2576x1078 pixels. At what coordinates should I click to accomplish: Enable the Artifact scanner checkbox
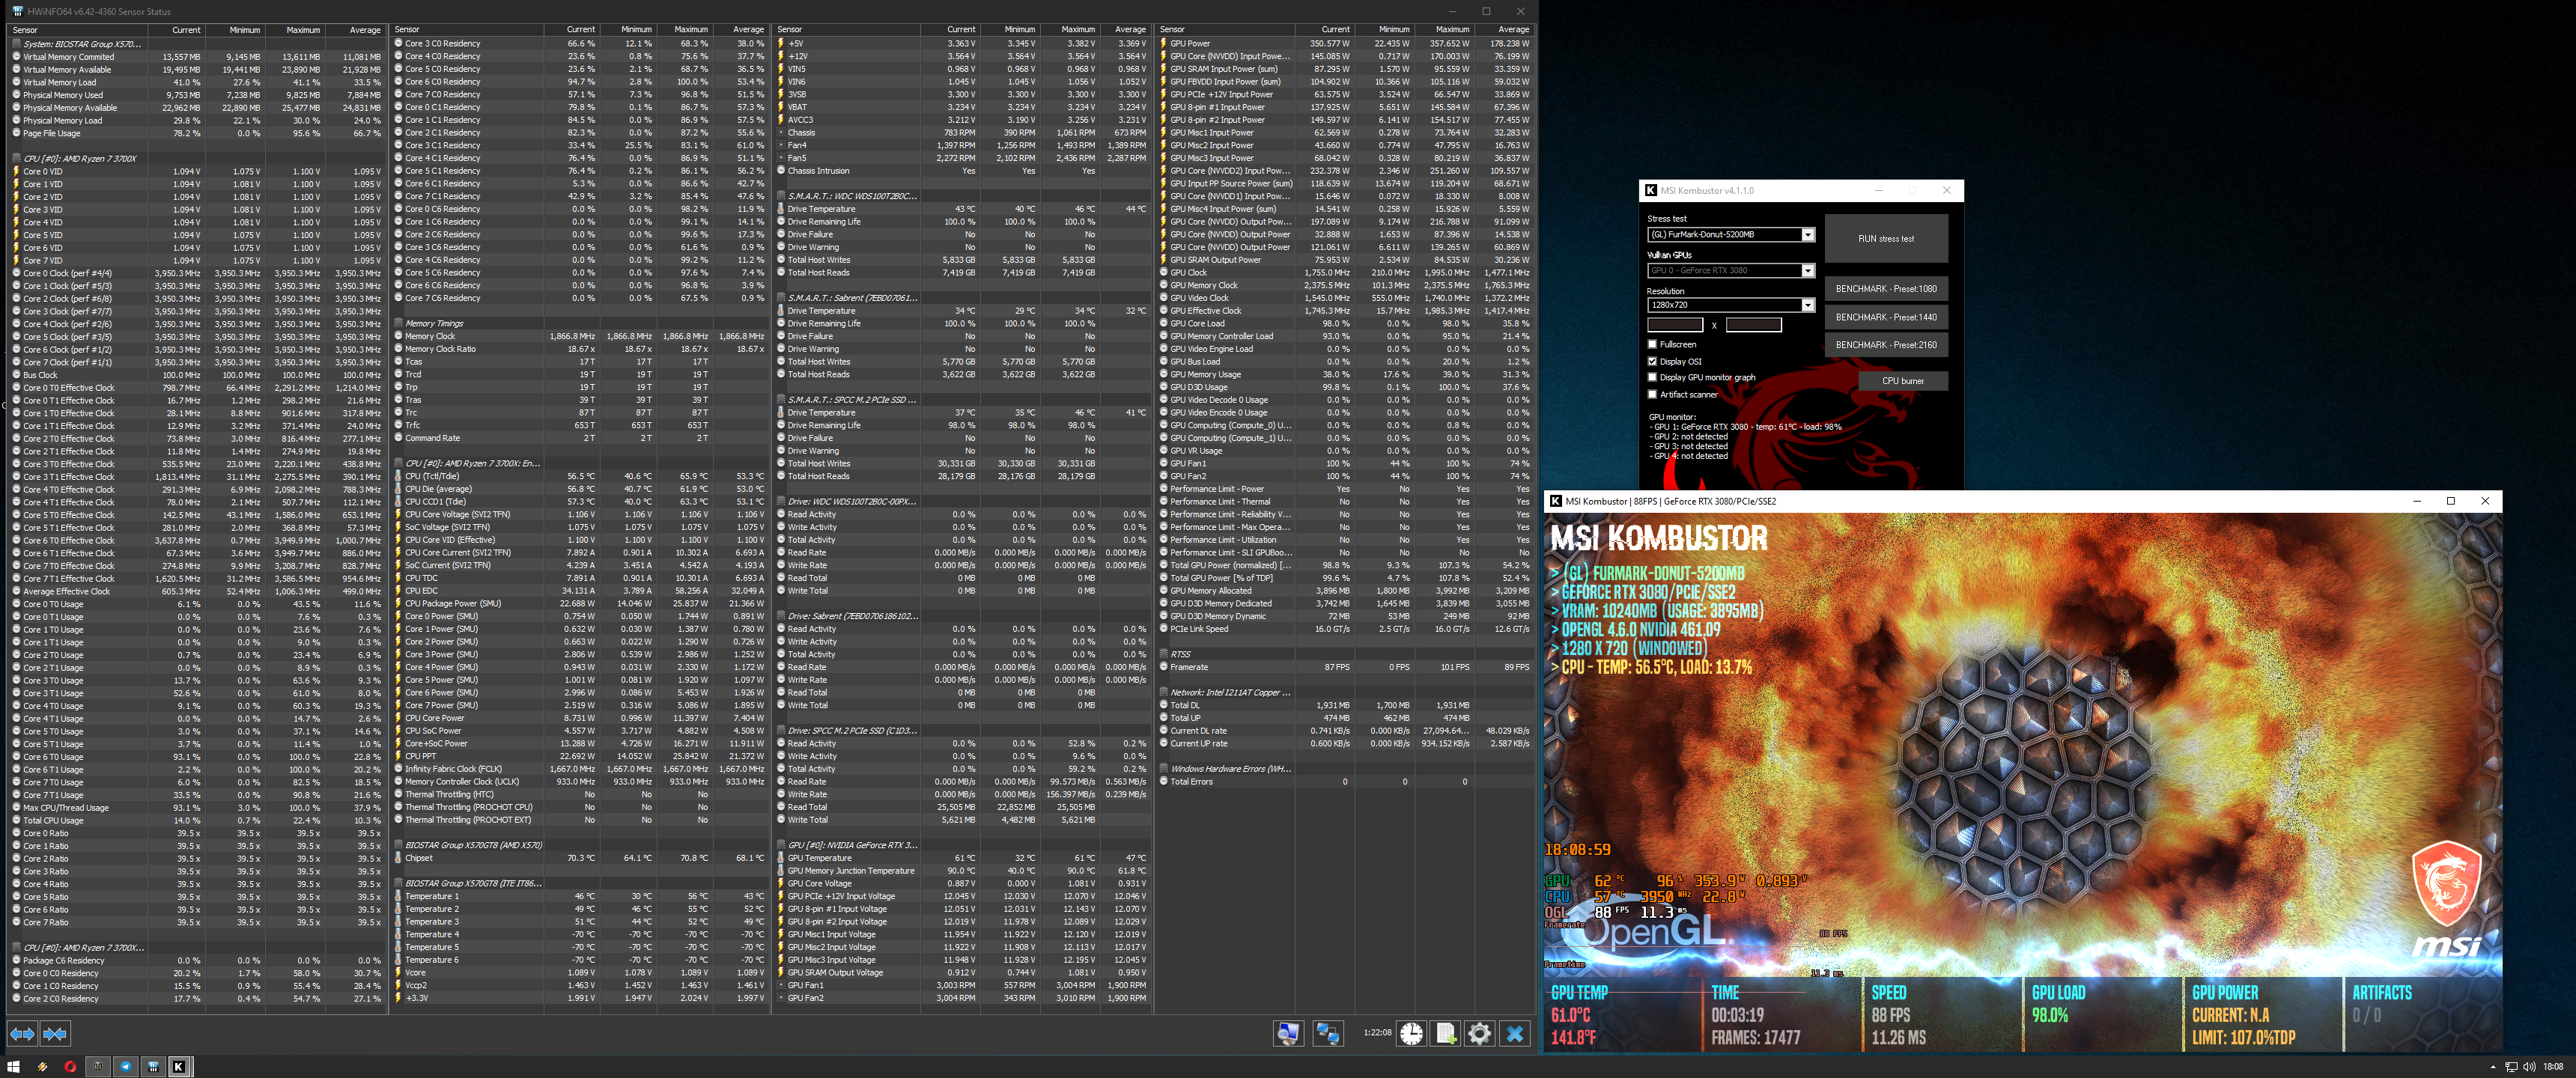1652,394
